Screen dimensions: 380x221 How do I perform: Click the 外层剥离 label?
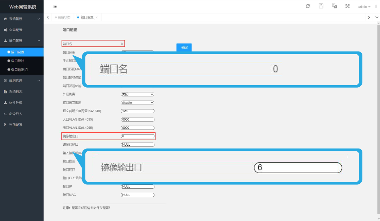[x=69, y=94]
